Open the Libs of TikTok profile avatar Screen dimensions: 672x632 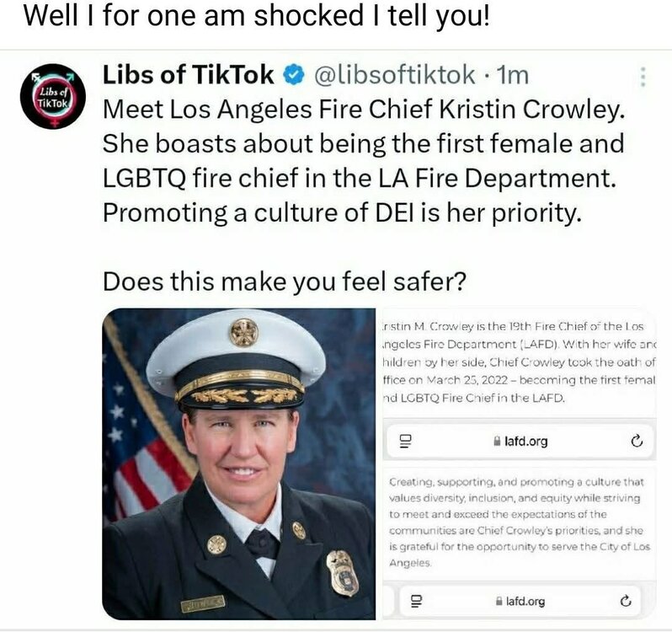[53, 96]
